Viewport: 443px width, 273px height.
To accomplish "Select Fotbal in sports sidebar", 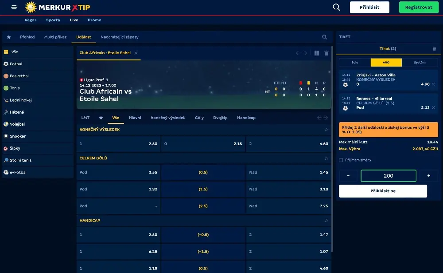I will (x=38, y=64).
